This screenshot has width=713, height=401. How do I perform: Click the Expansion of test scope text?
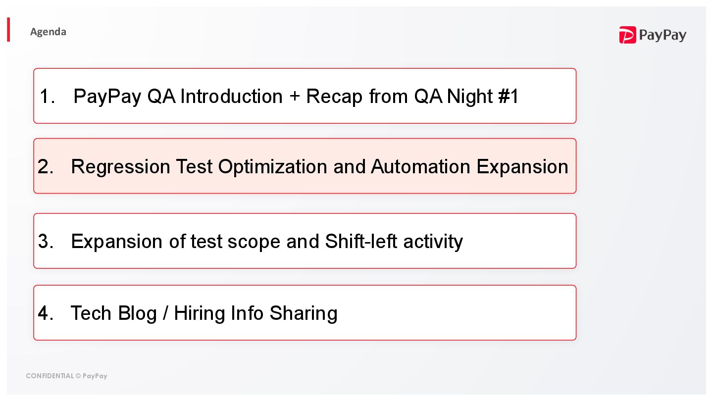(x=177, y=242)
